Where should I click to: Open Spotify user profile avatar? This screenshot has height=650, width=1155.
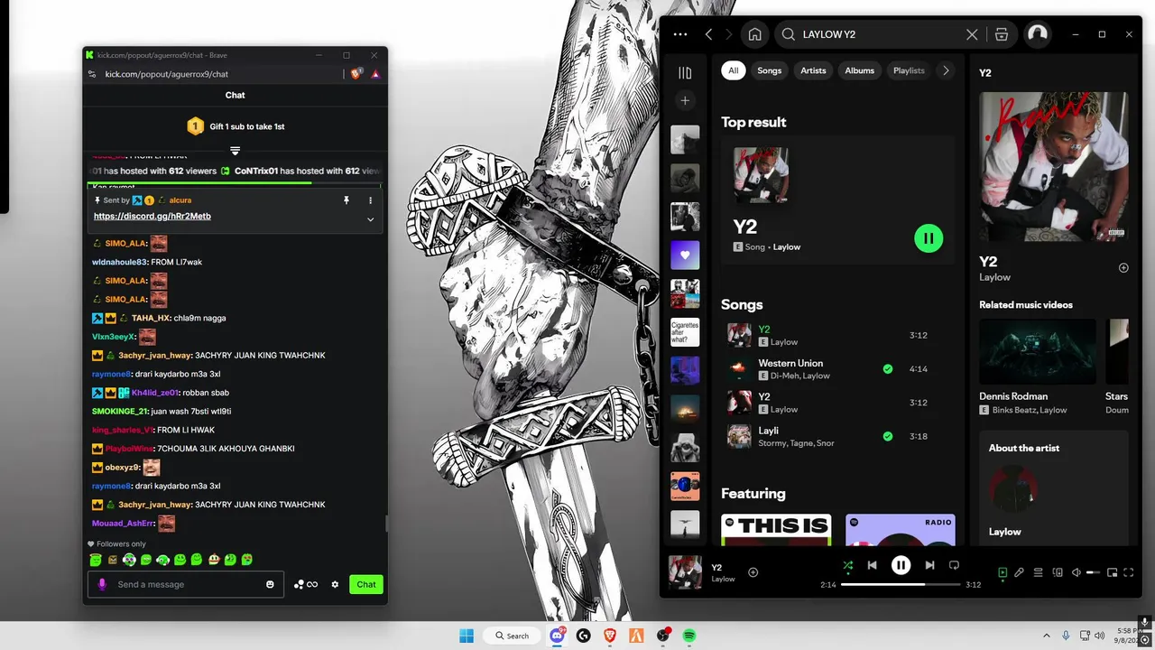[1038, 34]
